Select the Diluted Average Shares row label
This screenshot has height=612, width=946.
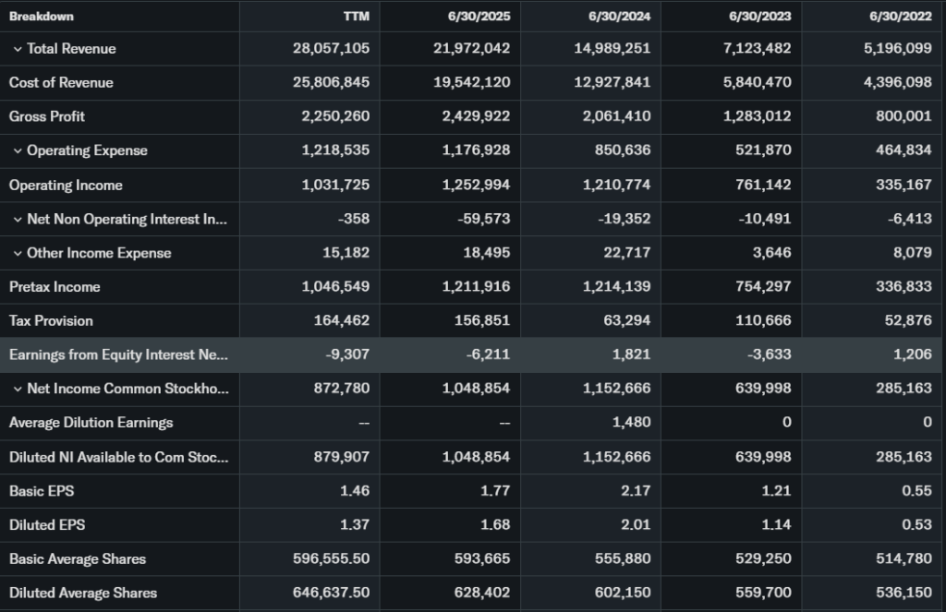pyautogui.click(x=83, y=594)
